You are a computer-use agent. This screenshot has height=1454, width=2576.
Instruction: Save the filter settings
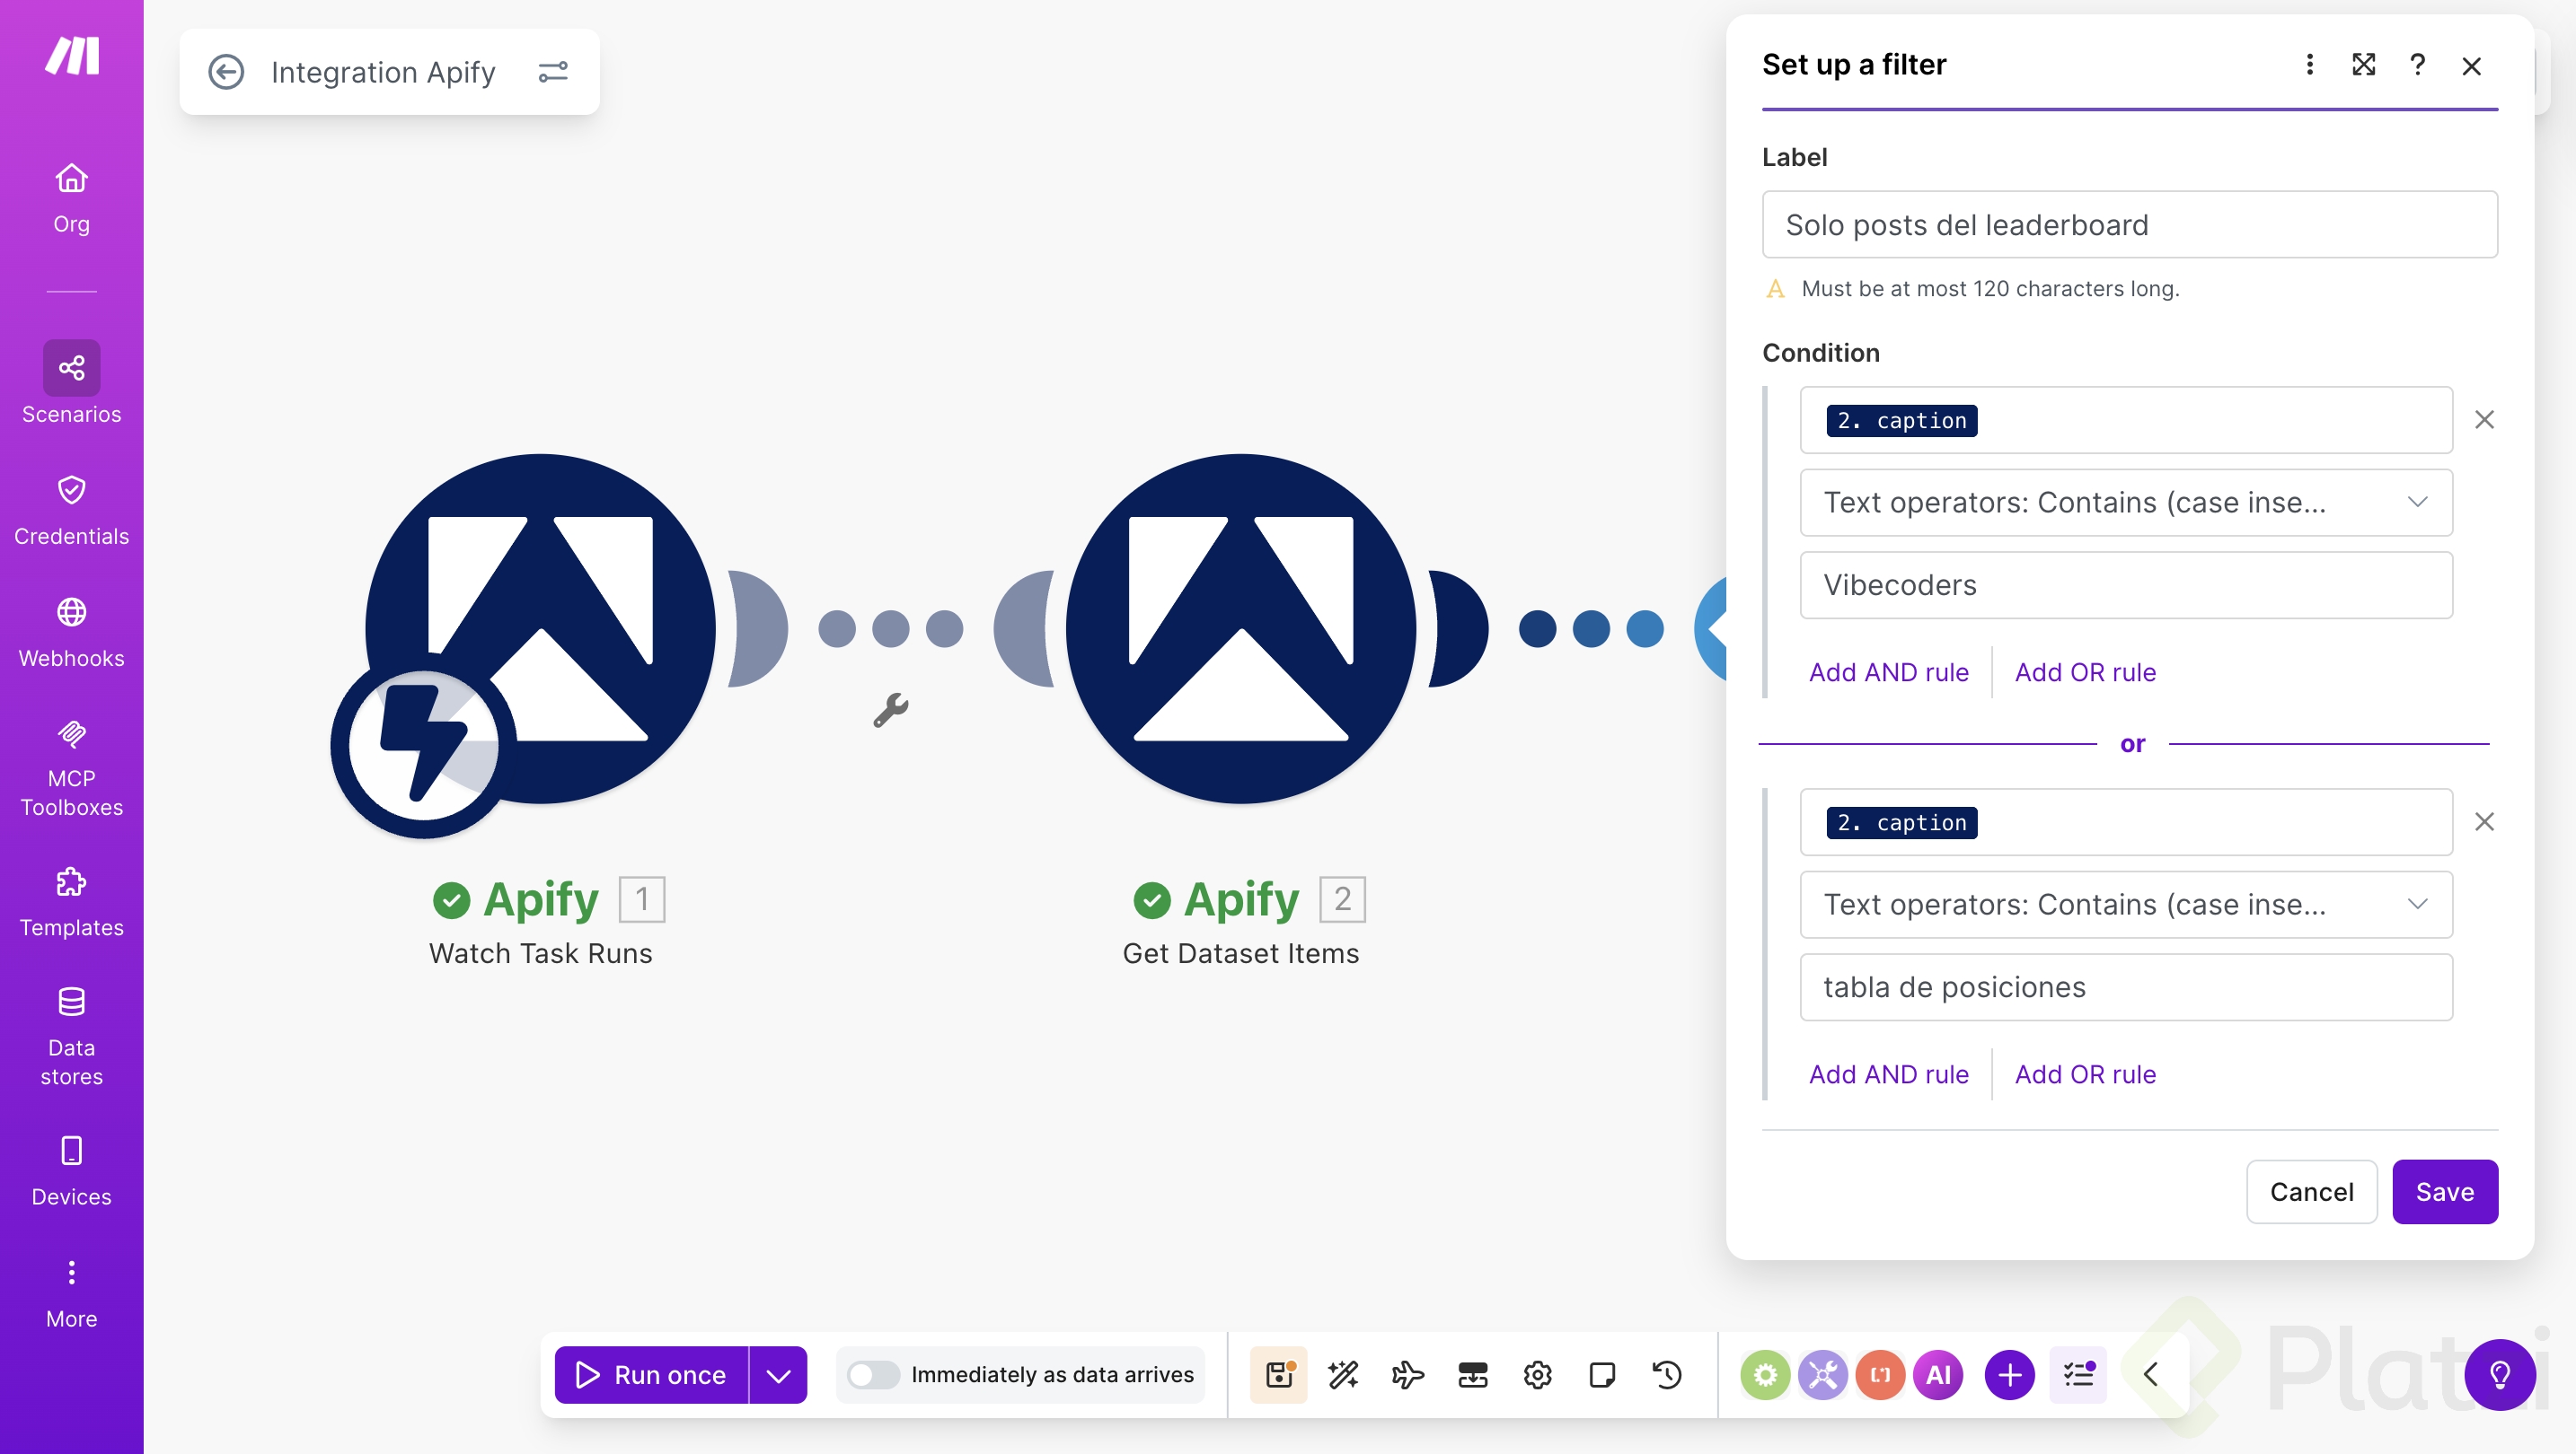[2444, 1191]
